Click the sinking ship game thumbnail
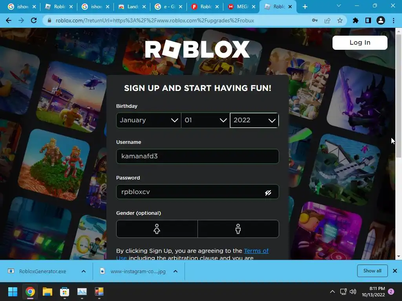Screen dimensions: 402x301 point(345,169)
